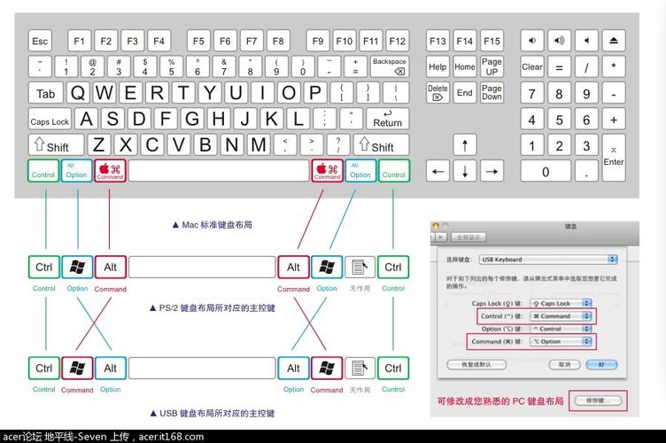Toggle the Caps Lock key on the keyboard

point(50,120)
